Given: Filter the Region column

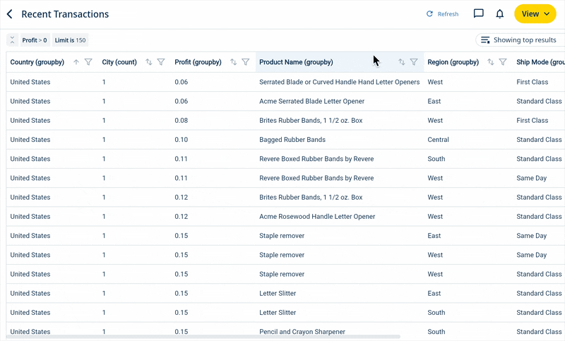Looking at the screenshot, I should click(503, 62).
